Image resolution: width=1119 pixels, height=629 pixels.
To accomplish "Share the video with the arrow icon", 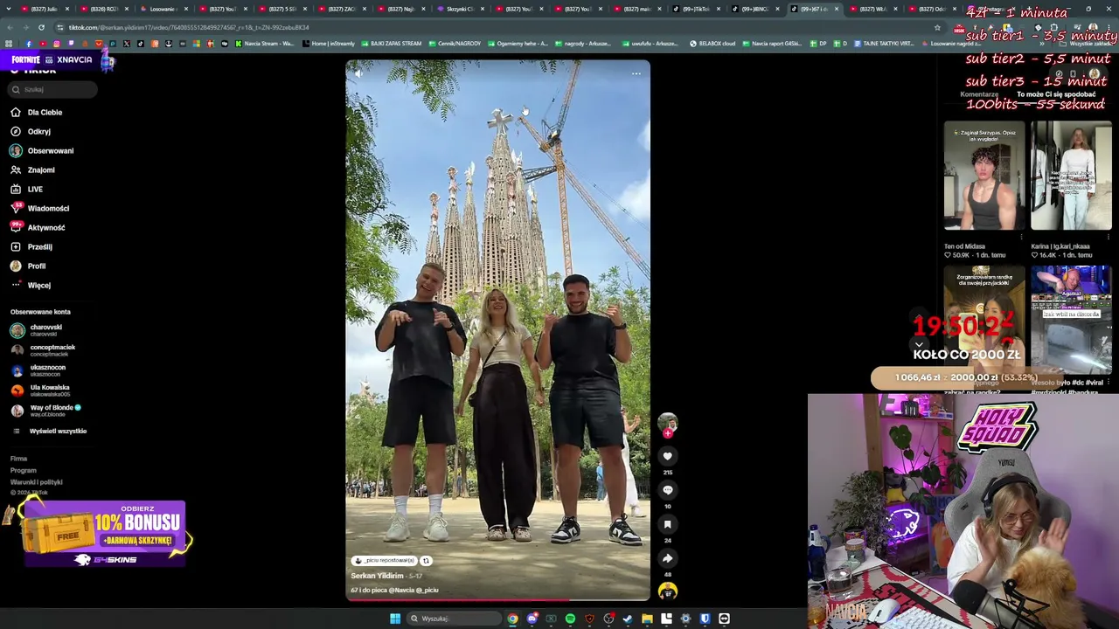I will (667, 558).
